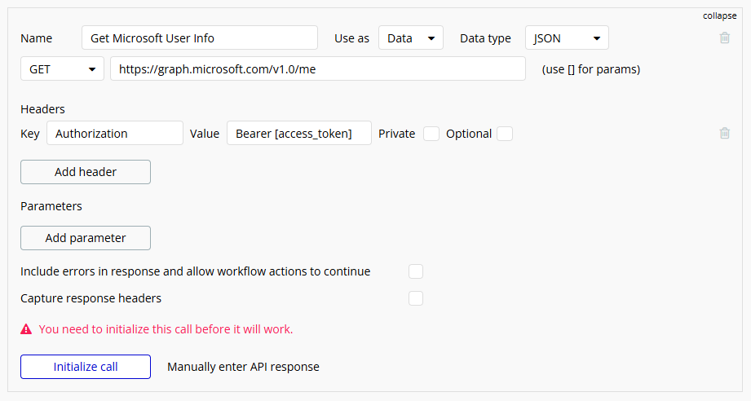Enable include errors in response checkbox

[x=416, y=271]
